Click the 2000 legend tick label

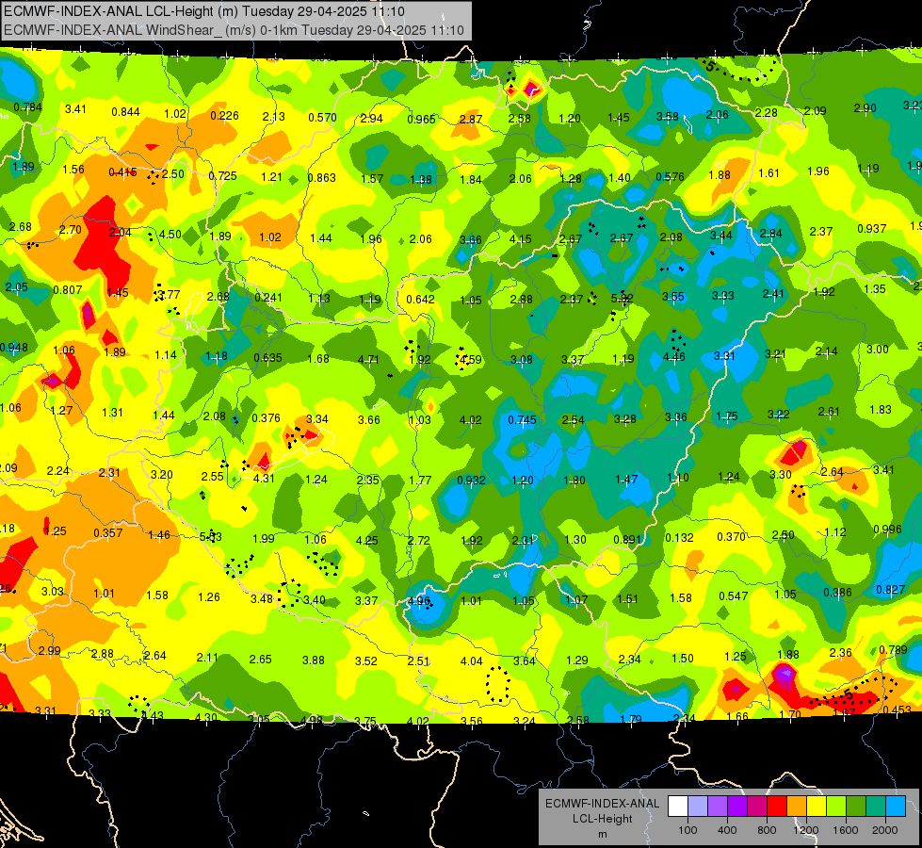[885, 830]
